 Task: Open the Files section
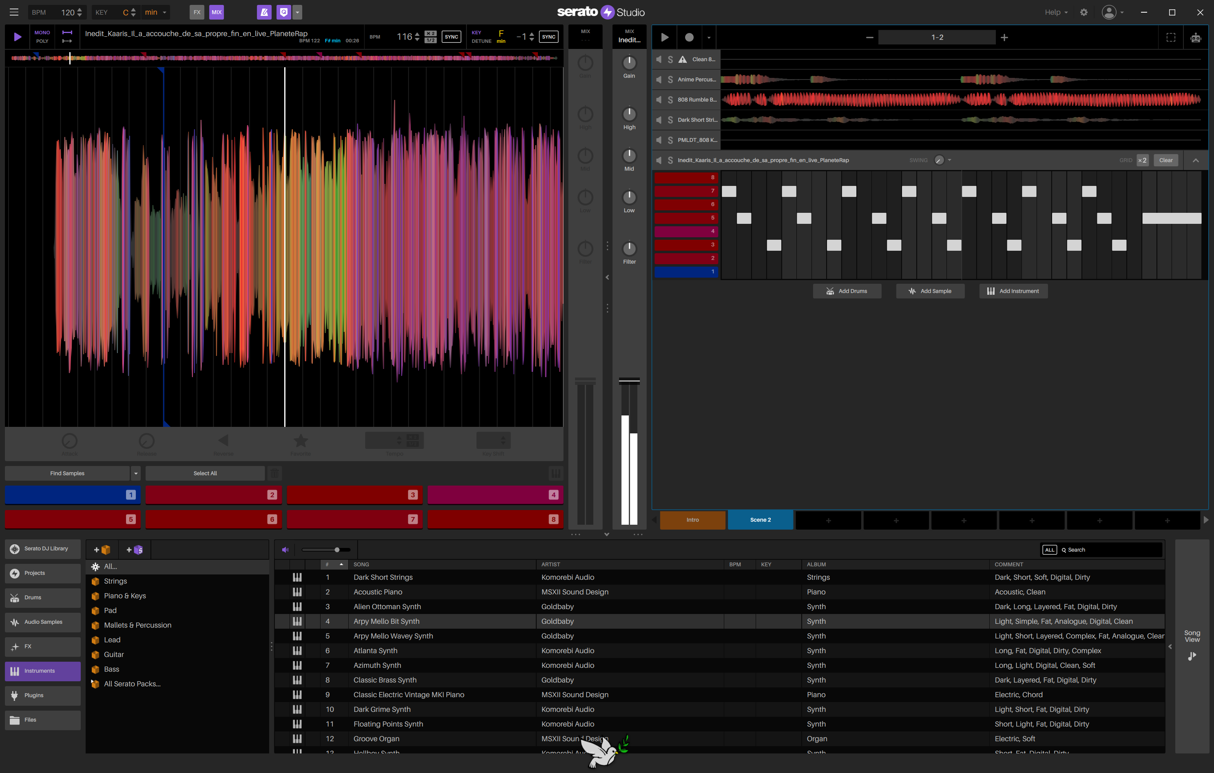point(43,720)
